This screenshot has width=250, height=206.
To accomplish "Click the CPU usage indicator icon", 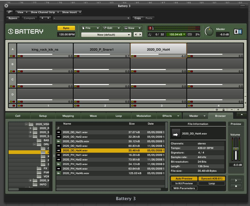I will click(190, 34).
